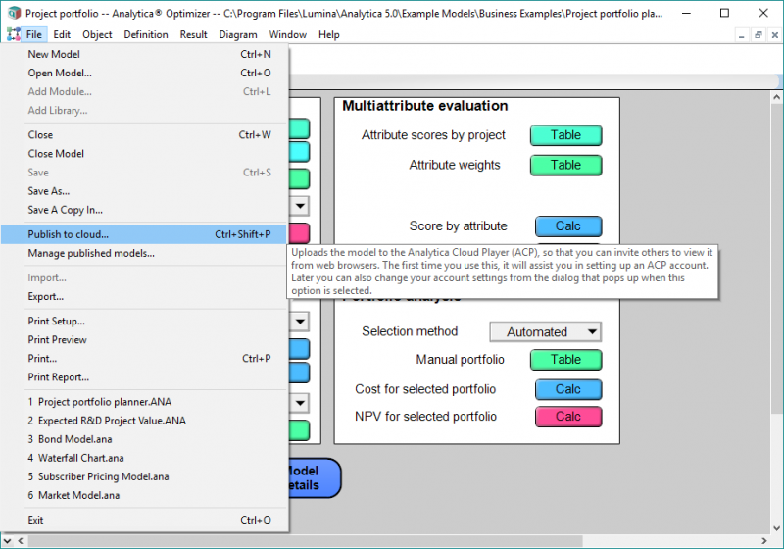This screenshot has width=784, height=549.
Task: Open the Window menu
Action: point(288,34)
